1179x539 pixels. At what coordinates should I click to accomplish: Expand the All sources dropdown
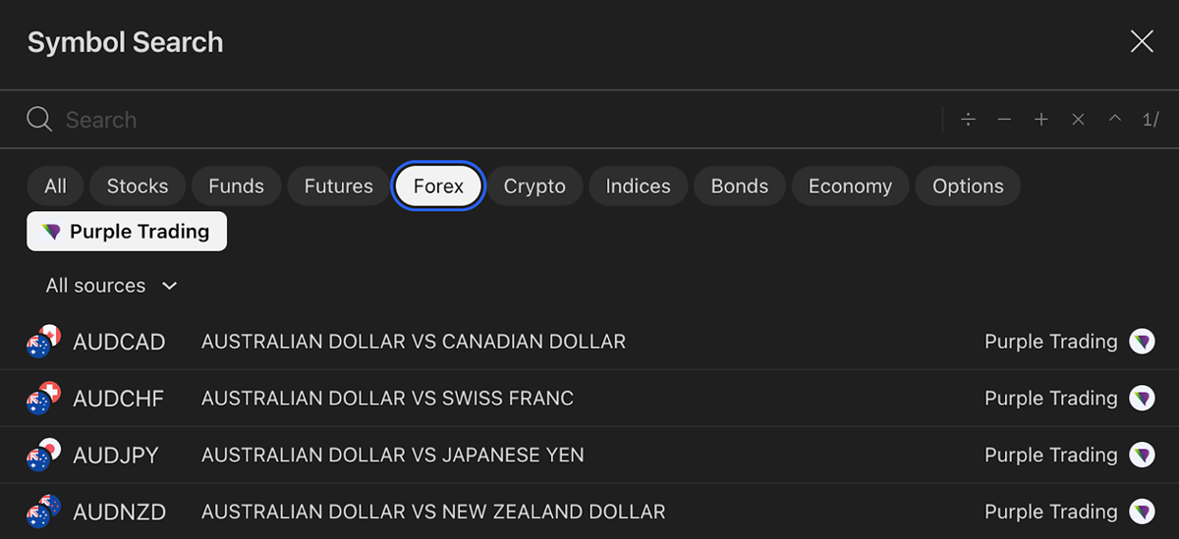[111, 286]
